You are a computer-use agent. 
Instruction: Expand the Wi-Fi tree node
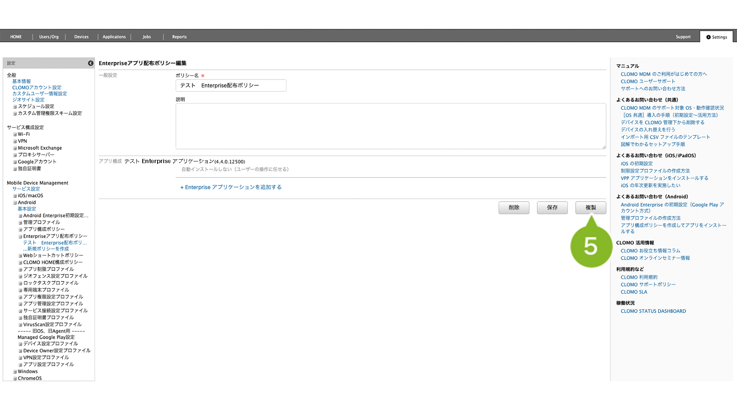pos(15,135)
